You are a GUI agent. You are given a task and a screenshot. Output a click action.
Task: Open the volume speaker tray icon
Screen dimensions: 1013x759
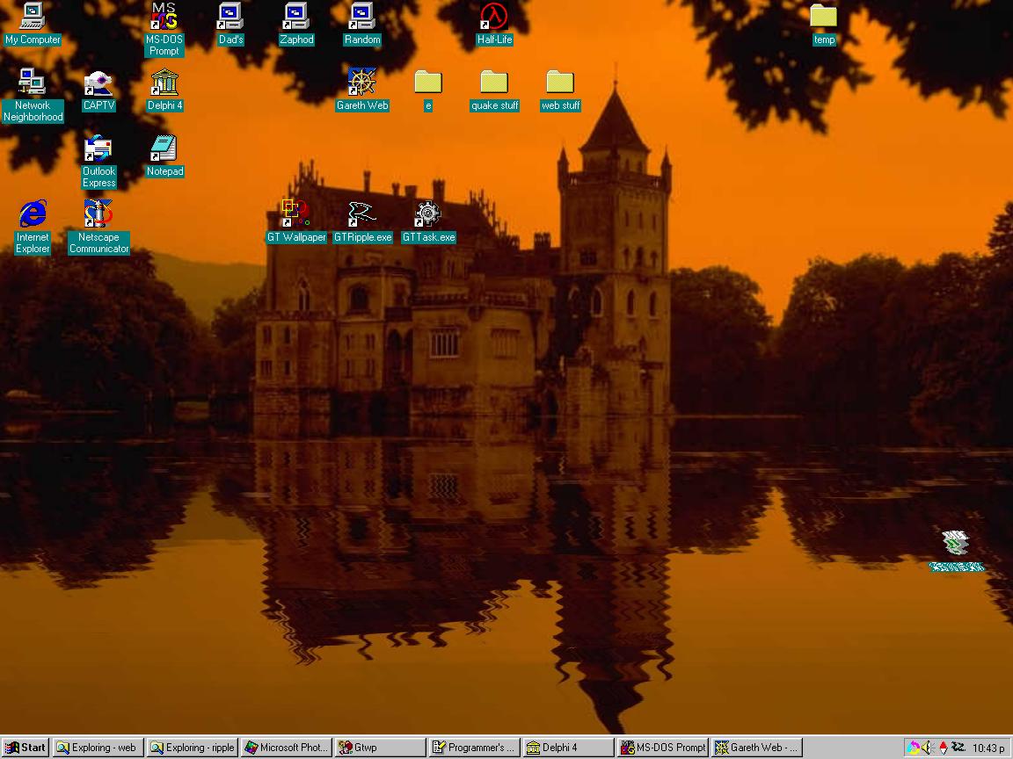[x=928, y=748]
